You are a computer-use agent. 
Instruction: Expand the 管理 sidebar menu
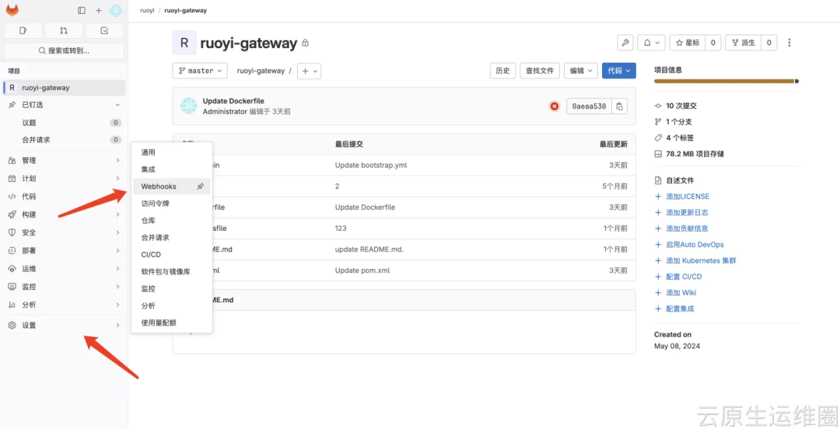pyautogui.click(x=65, y=160)
